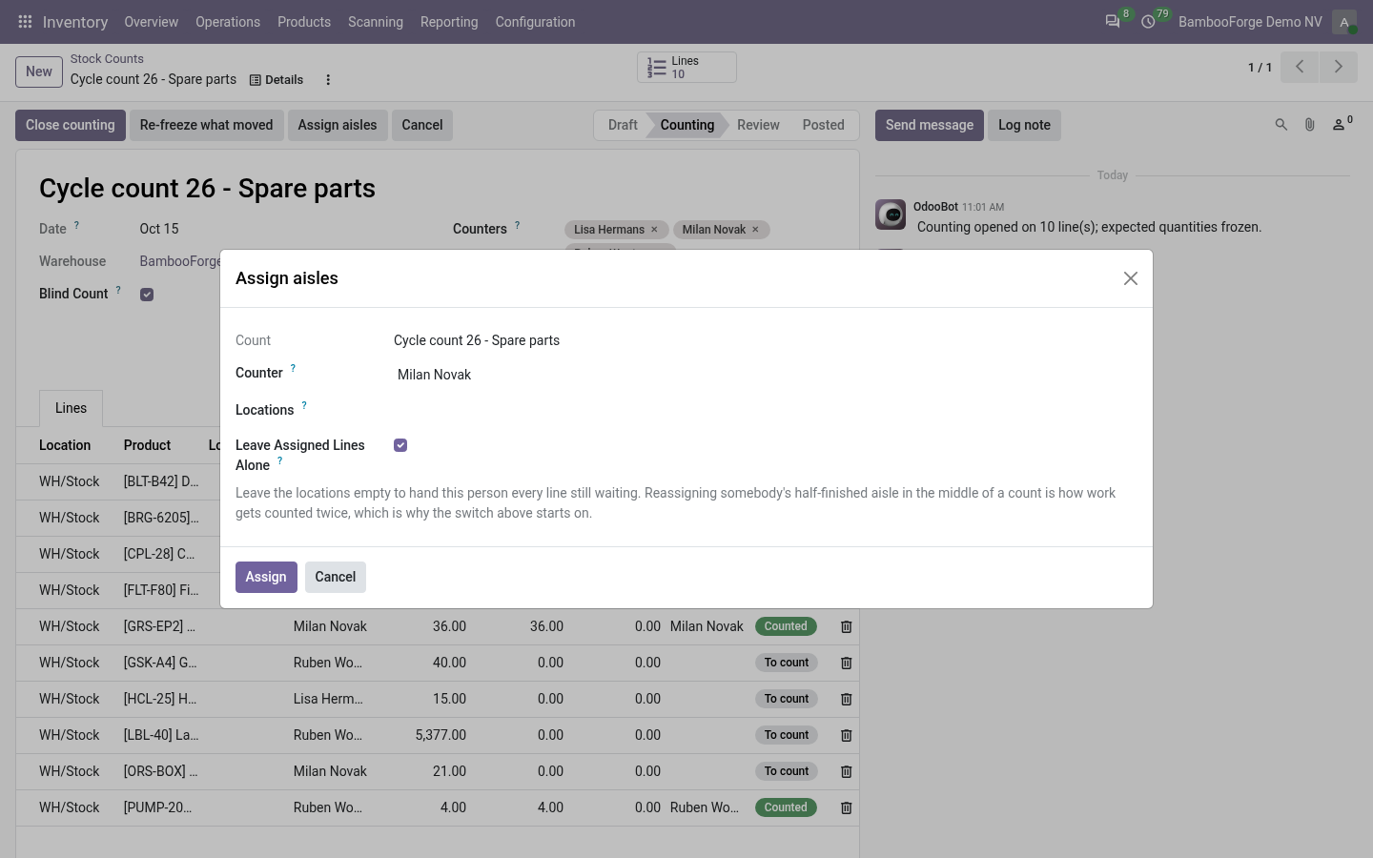The width and height of the screenshot is (1373, 858).
Task: Remove Milan Novak counter tag
Action: pos(755,230)
